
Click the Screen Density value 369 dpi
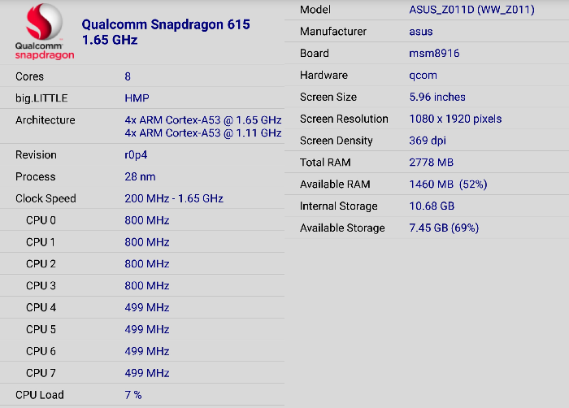(x=428, y=141)
